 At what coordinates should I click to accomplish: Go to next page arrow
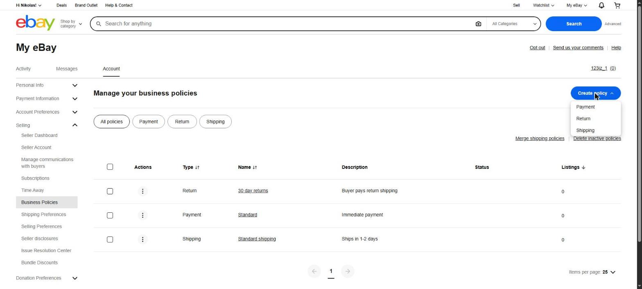(348, 271)
